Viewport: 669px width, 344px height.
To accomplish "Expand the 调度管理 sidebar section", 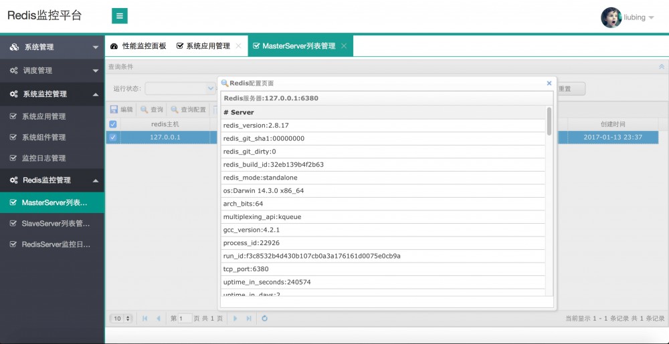I will tap(52, 70).
